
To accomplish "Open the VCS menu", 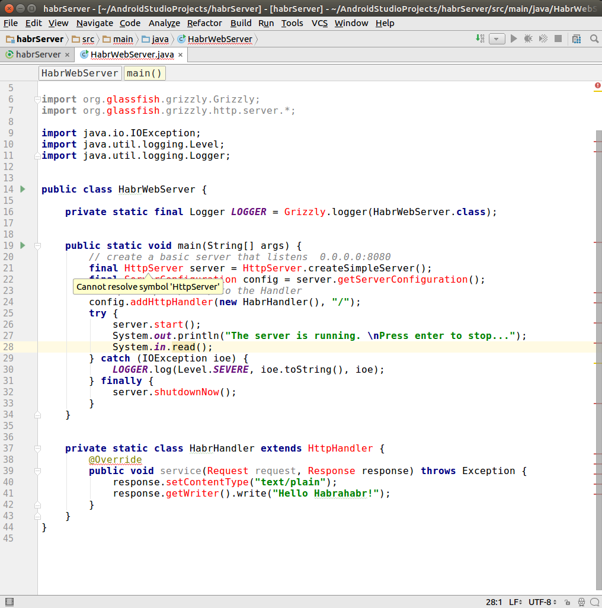I will coord(319,23).
